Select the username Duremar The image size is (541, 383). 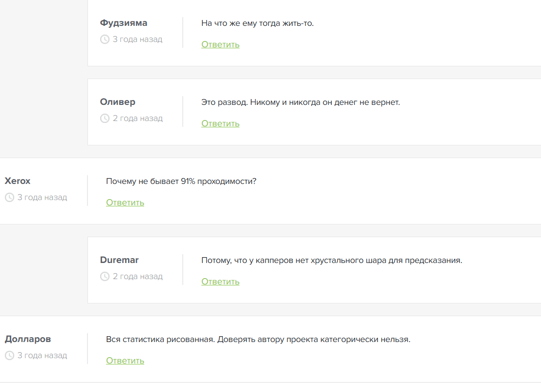point(119,260)
